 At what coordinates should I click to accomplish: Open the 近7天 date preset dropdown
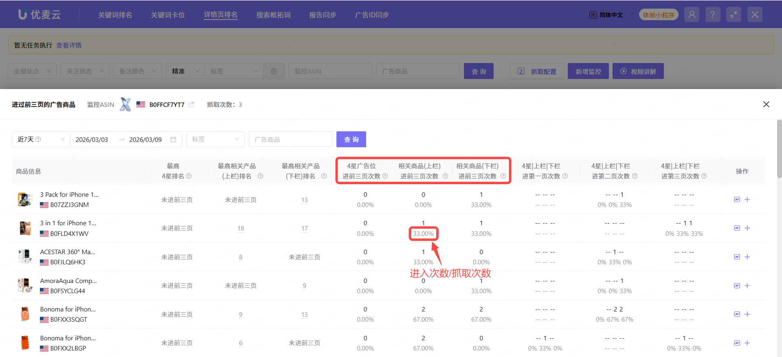(41, 139)
